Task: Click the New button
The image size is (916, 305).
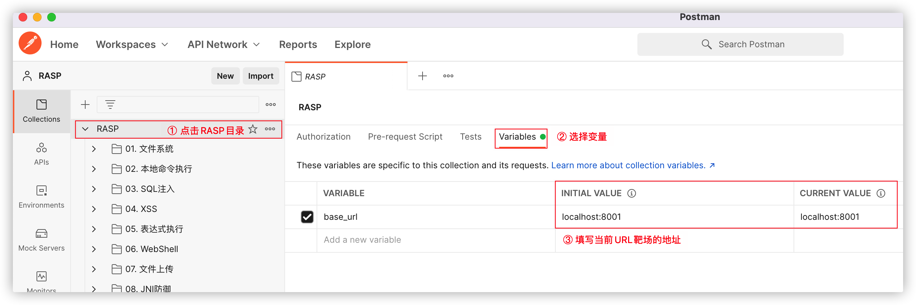Action: pos(225,76)
